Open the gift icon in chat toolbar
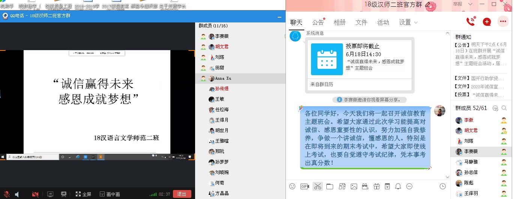514x199 pixels. (x=377, y=186)
